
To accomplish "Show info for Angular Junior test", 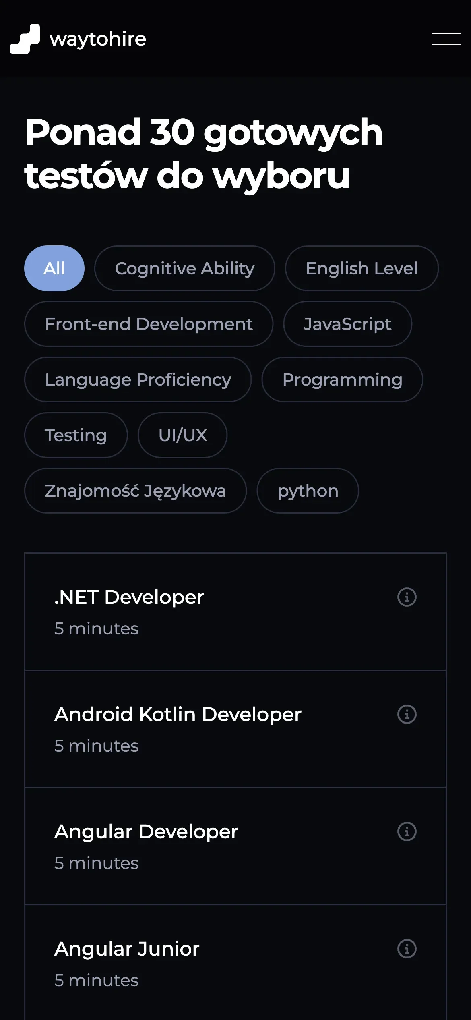I will [x=407, y=949].
